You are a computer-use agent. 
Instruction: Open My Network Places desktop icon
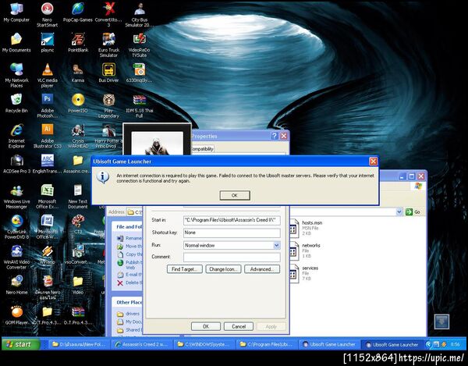click(x=16, y=75)
